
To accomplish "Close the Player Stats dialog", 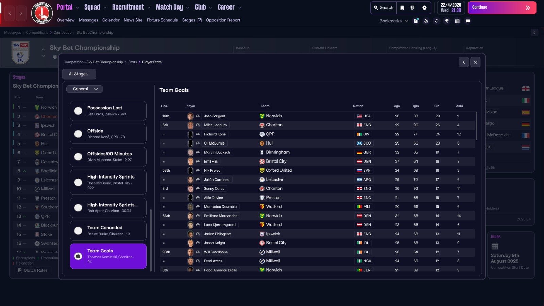I will pyautogui.click(x=475, y=62).
